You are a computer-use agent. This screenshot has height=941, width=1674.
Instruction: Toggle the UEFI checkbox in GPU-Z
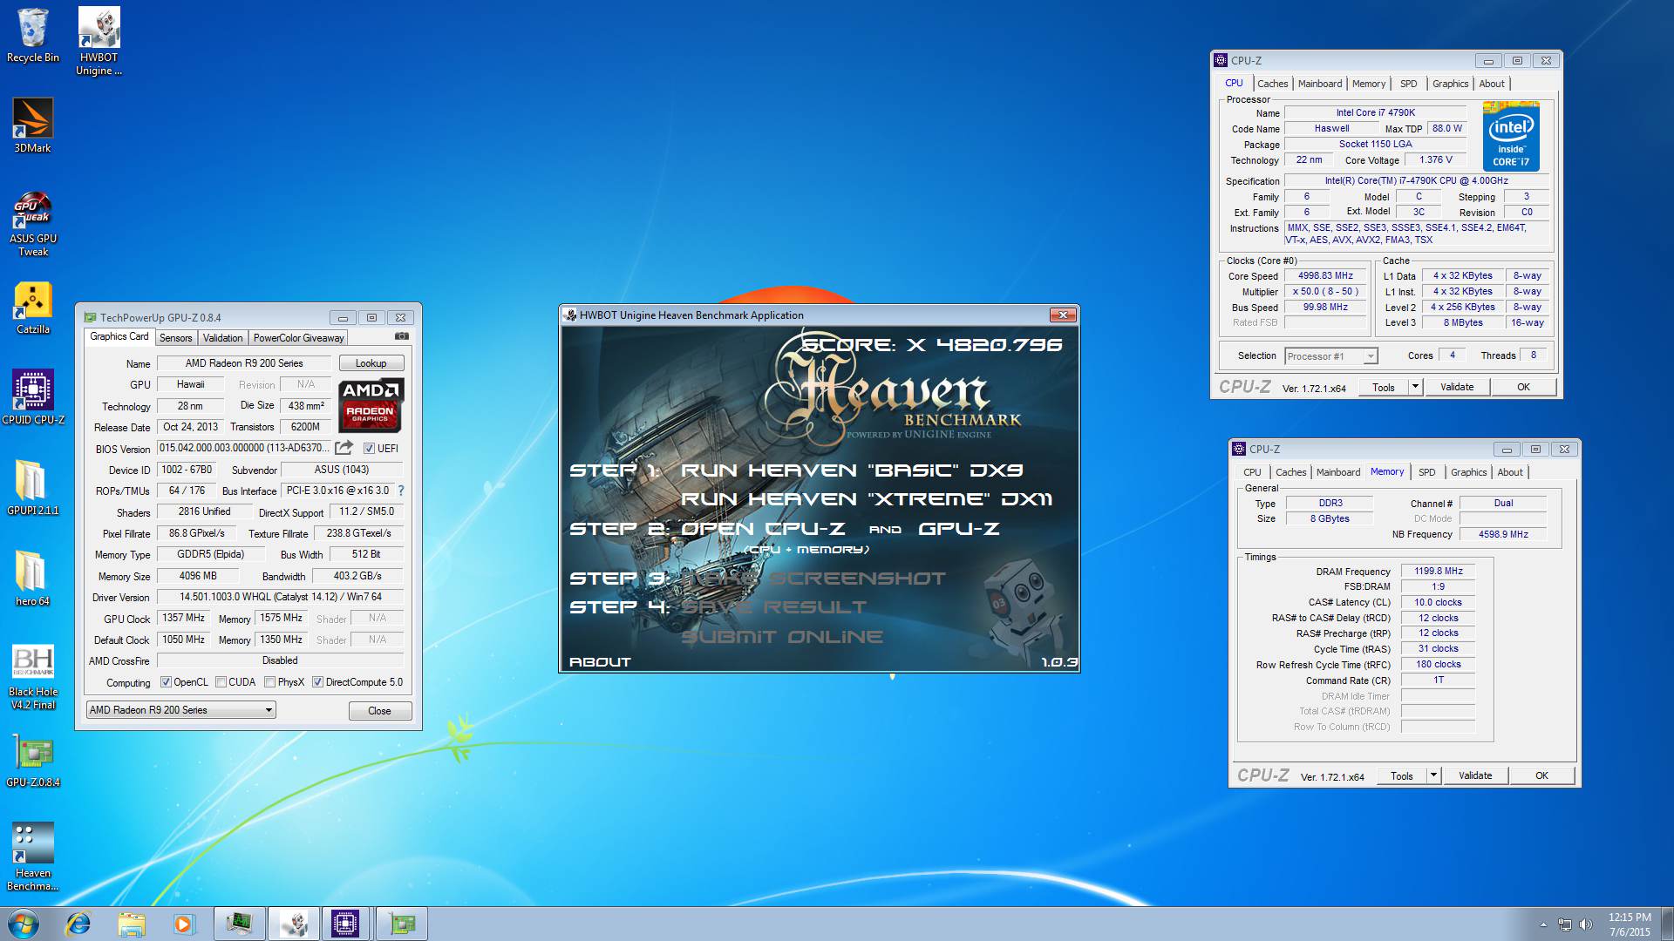click(x=369, y=449)
